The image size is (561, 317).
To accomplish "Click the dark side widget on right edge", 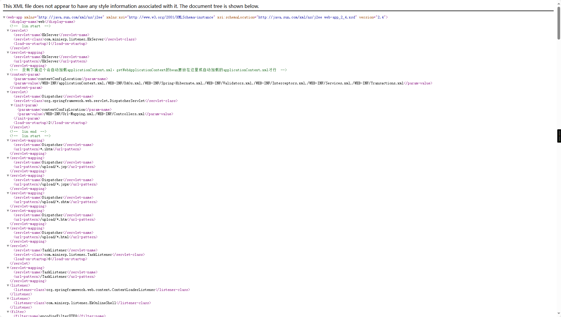I will (559, 136).
